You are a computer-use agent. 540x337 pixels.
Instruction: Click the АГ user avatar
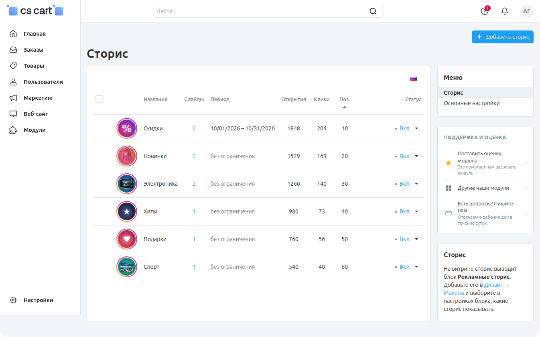(527, 11)
